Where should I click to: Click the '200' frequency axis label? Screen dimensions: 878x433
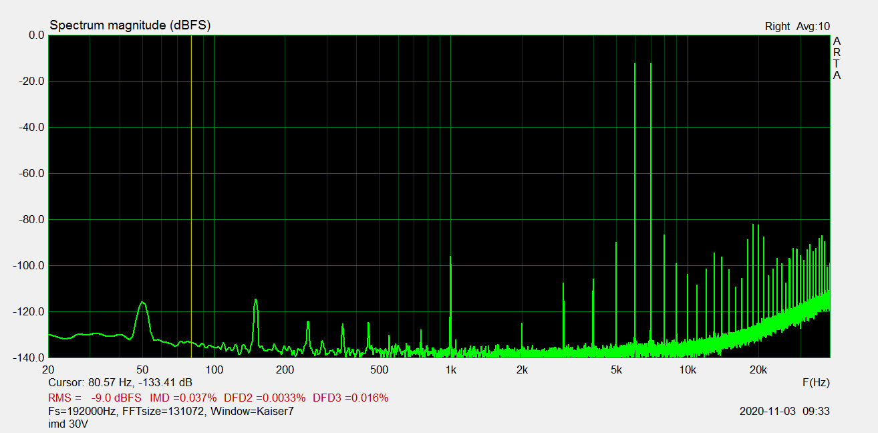285,370
